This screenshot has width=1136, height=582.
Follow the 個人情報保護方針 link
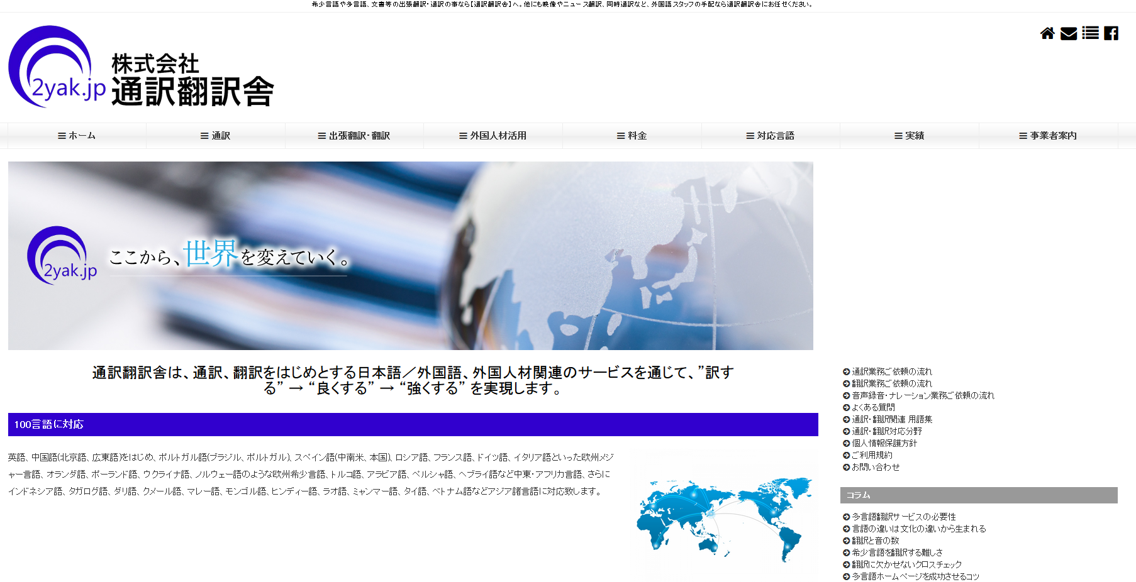884,444
